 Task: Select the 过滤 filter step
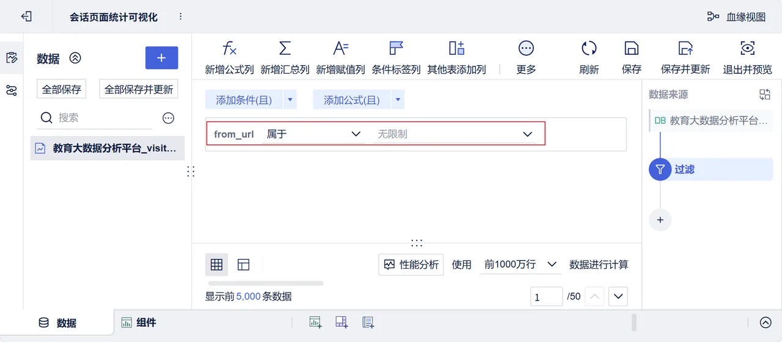711,169
